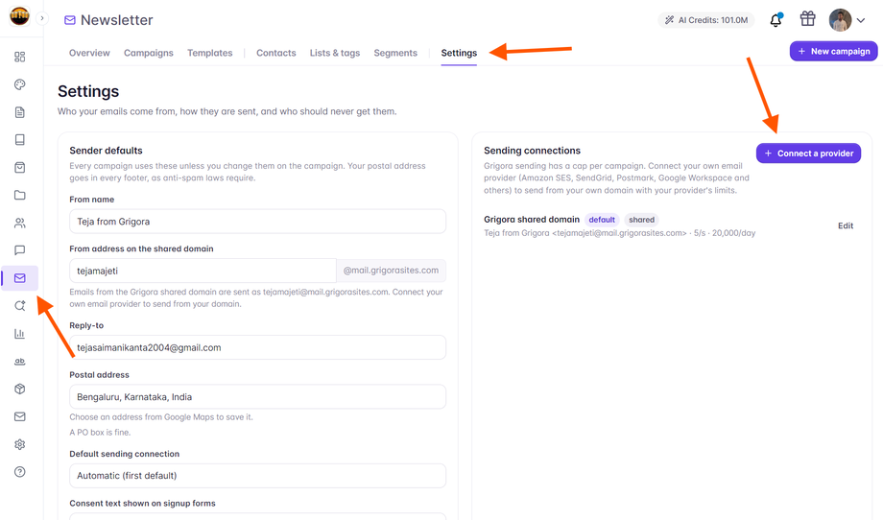Viewport: 883px width, 520px height.
Task: Open the bar chart analytics sidebar icon
Action: coord(20,334)
